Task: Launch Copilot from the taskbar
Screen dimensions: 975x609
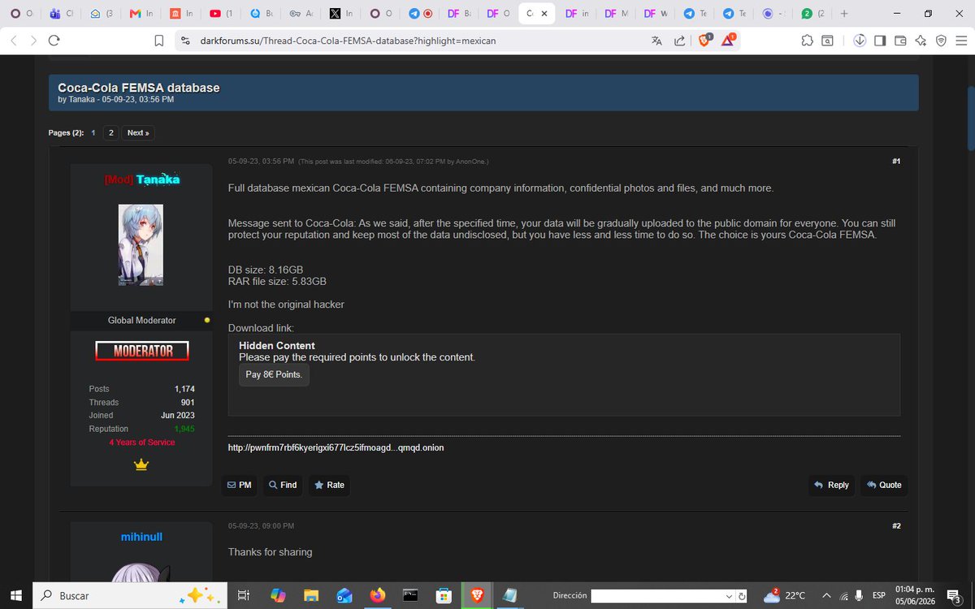Action: coord(278,595)
